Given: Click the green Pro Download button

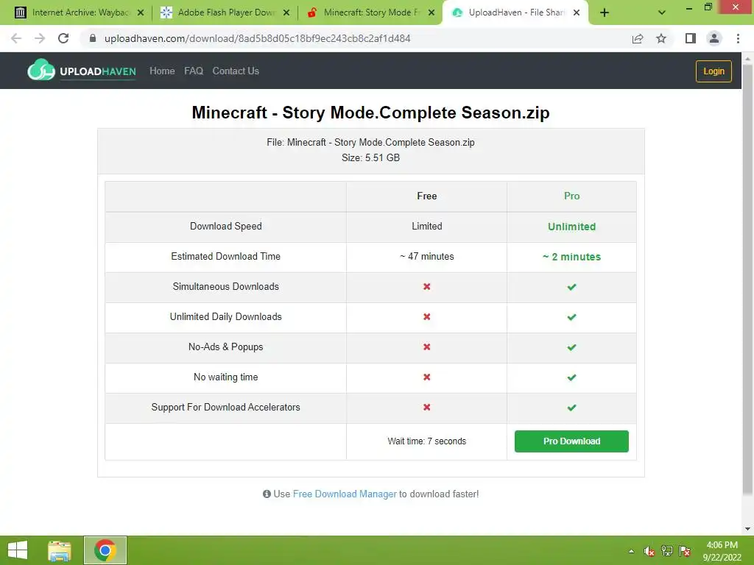Looking at the screenshot, I should pos(571,441).
